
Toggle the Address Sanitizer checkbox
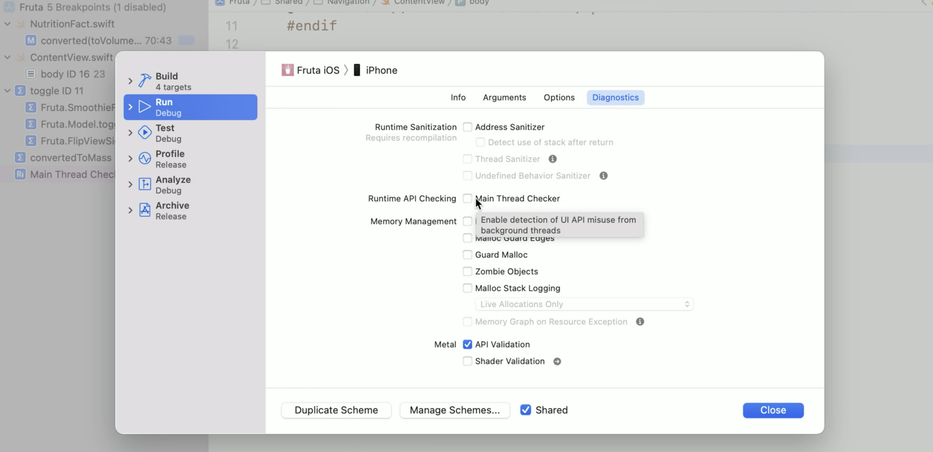(467, 127)
